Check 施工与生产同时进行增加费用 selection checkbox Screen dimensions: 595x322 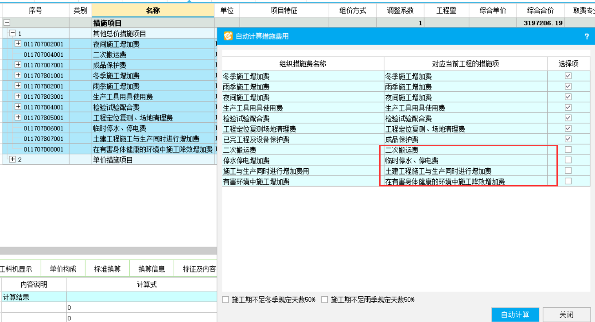(x=568, y=171)
